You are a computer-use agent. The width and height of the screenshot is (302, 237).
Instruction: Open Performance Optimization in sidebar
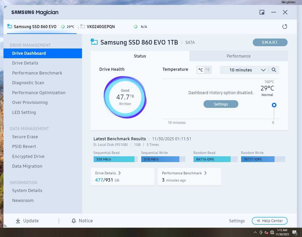tap(39, 93)
